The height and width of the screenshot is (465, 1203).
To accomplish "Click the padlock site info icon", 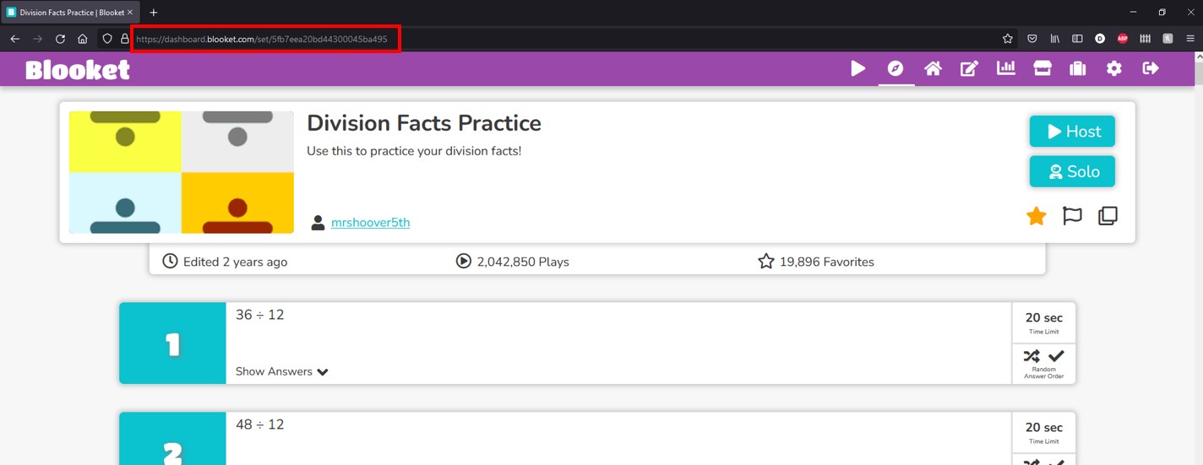I will (125, 39).
